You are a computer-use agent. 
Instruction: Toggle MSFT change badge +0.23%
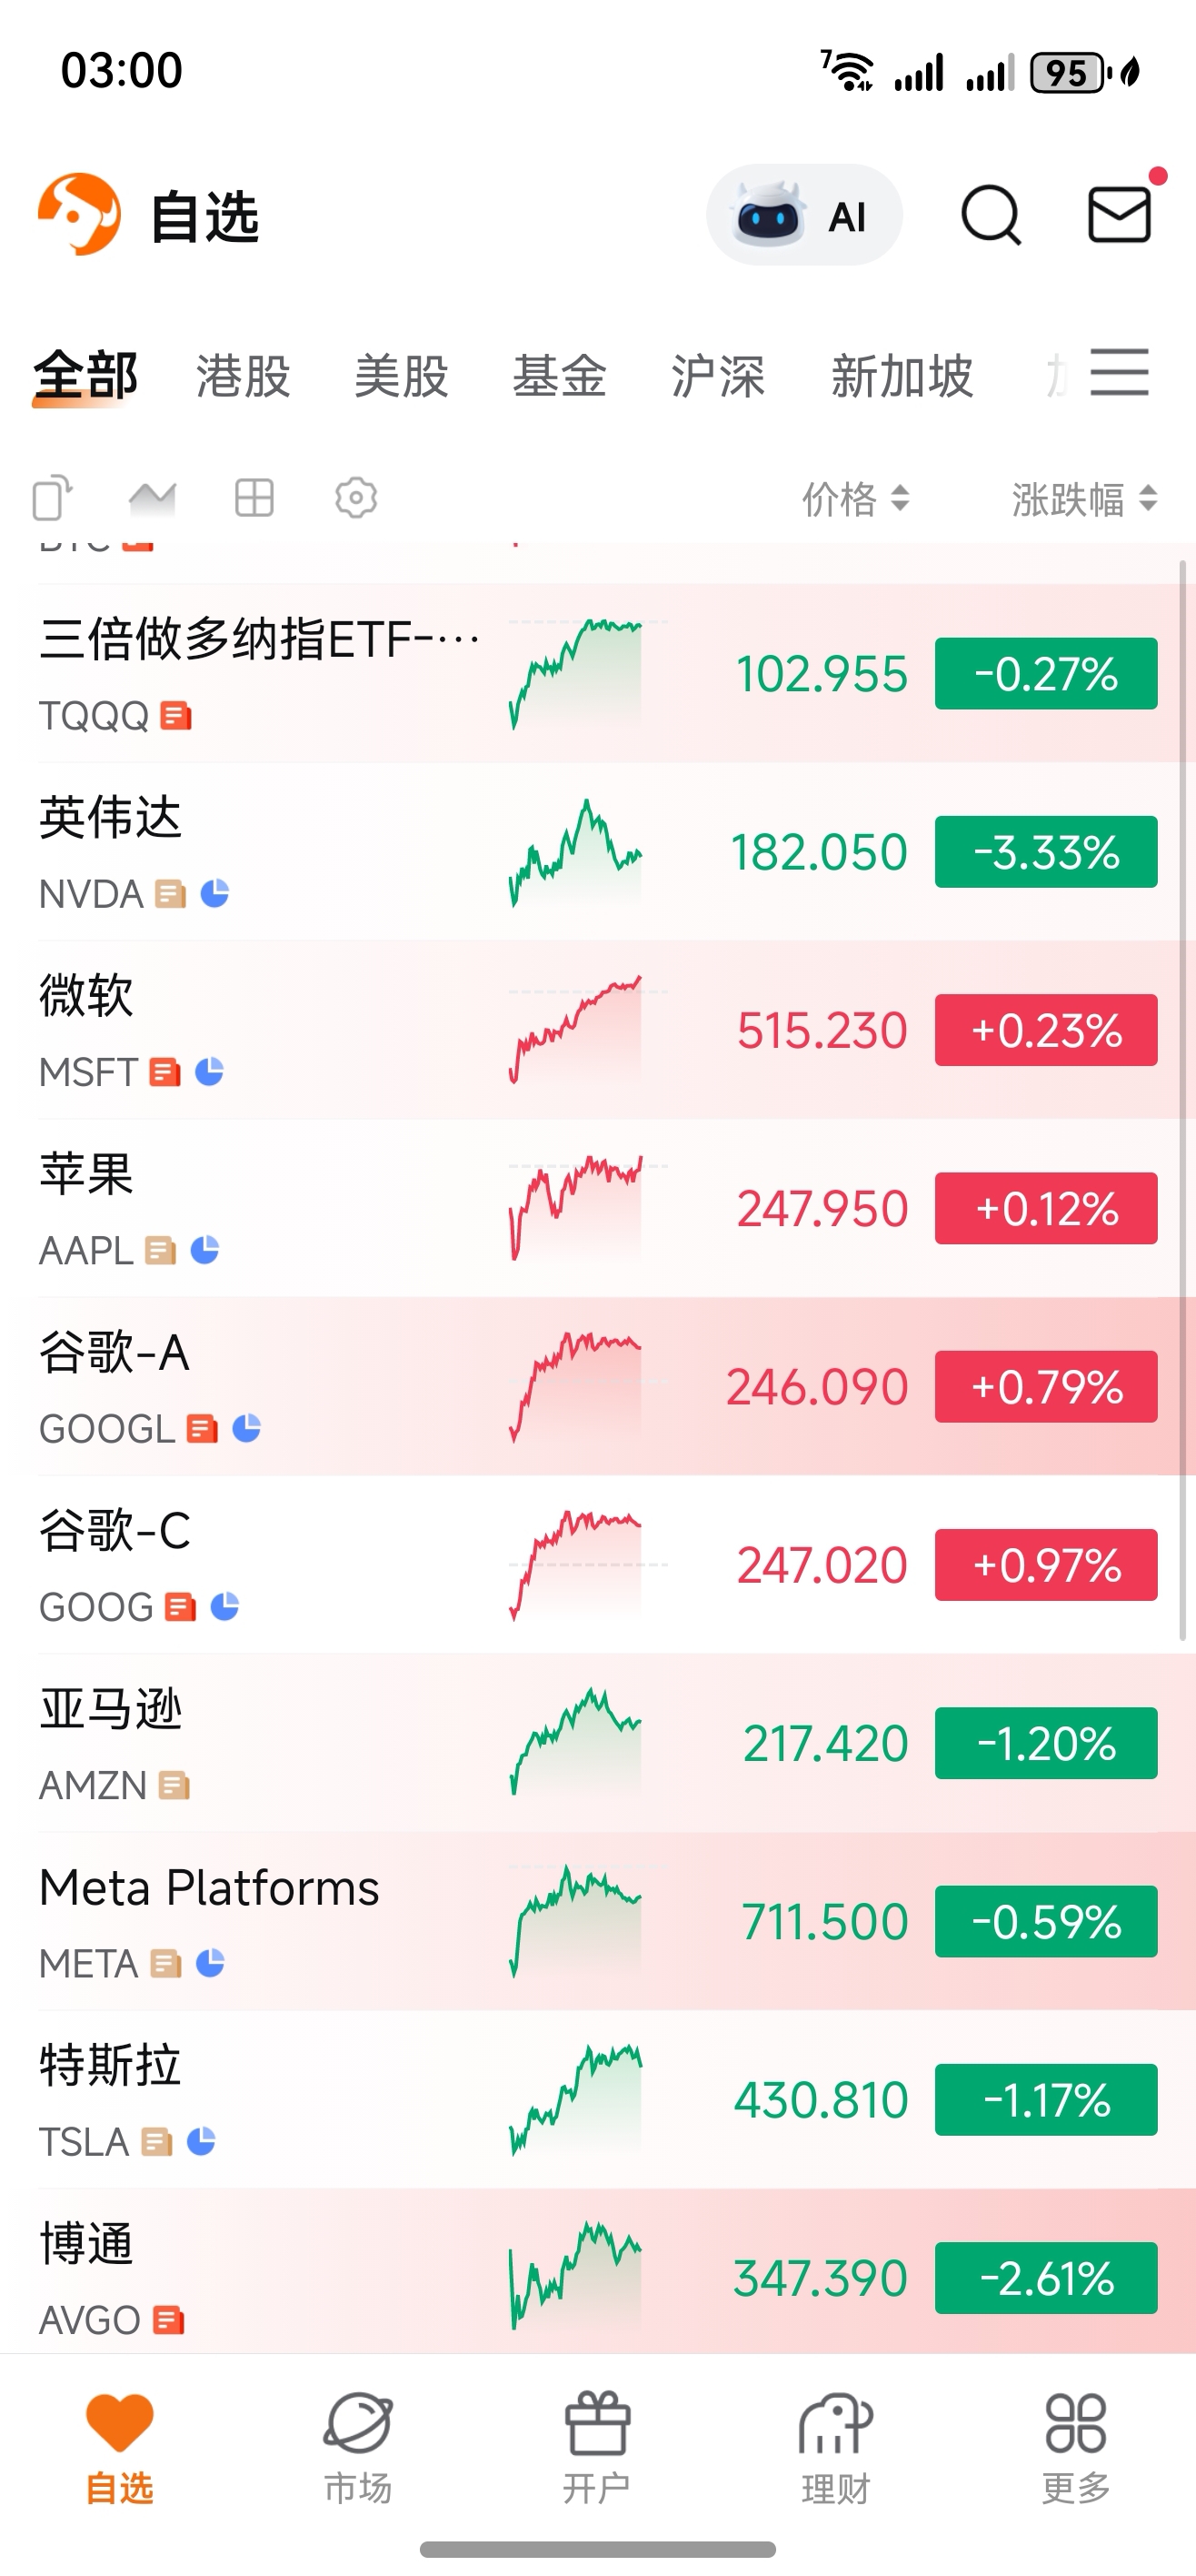click(x=1046, y=1030)
